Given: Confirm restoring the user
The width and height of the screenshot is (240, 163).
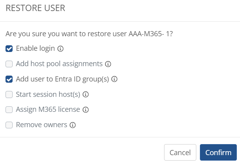Looking at the screenshot, I should tap(218, 152).
